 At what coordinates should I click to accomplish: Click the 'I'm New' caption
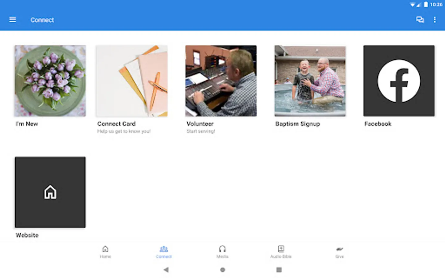27,124
